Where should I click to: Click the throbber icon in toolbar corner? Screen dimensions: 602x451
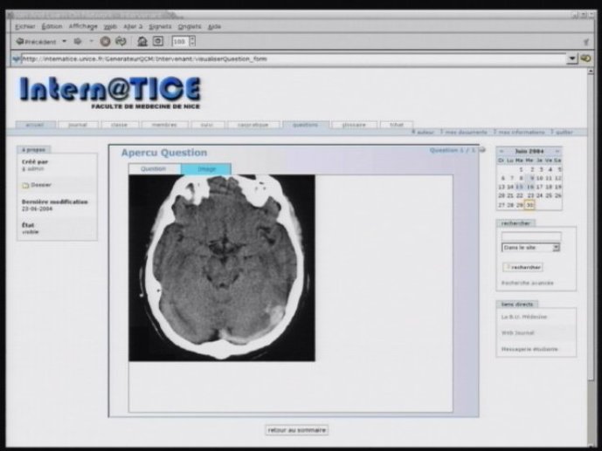click(586, 41)
